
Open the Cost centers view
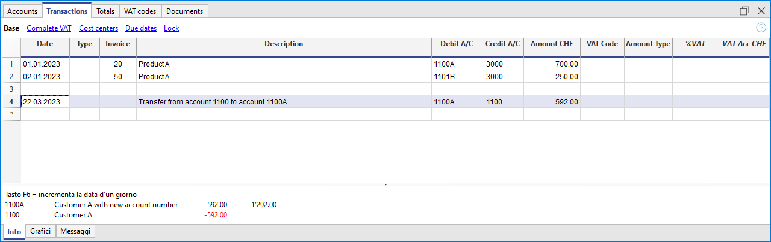point(98,28)
